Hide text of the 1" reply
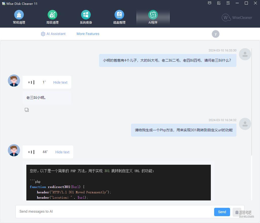Screen dimensions: 260x223 point(60,82)
